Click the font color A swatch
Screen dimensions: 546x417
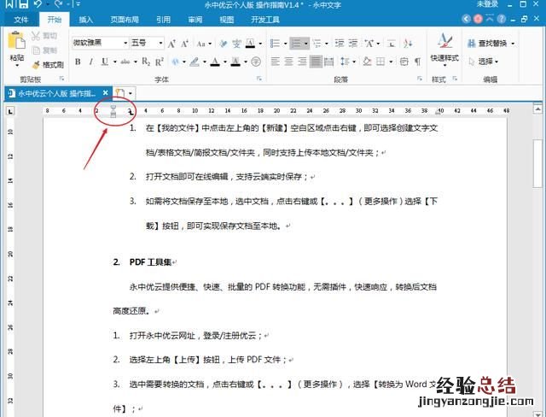213,62
